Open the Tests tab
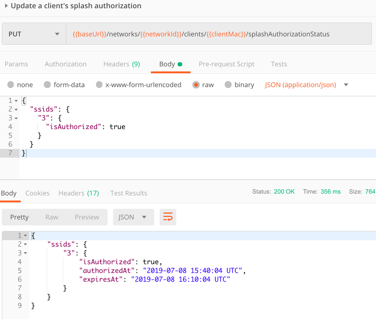Viewport: 376px width, 319px height. point(279,64)
